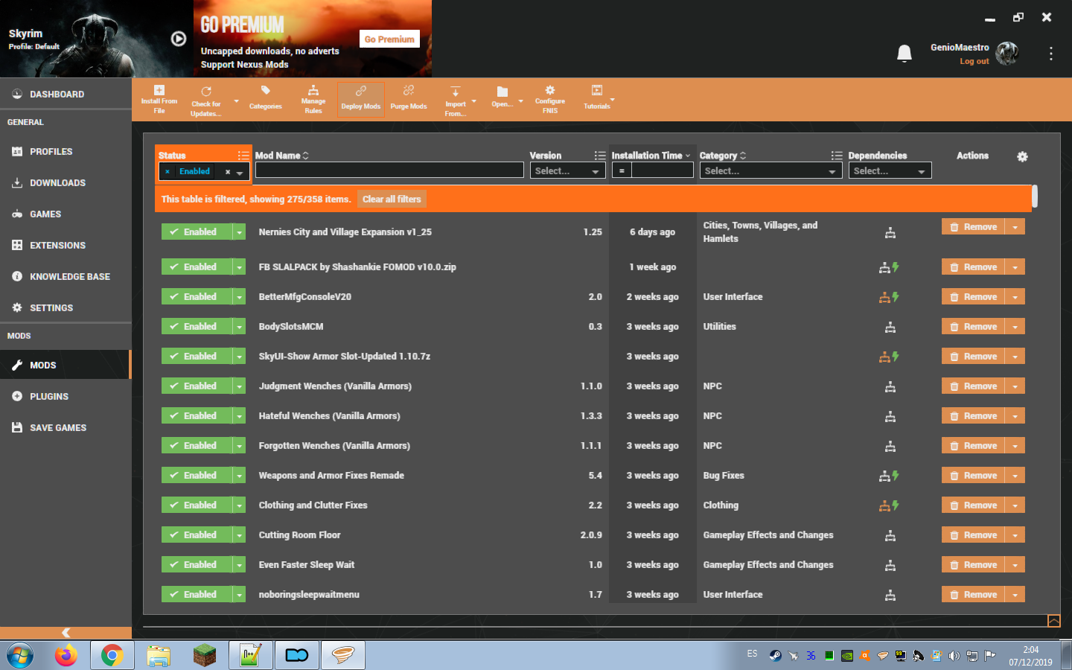The height and width of the screenshot is (670, 1072).
Task: Click the Steam icon in system tray
Action: (x=775, y=656)
